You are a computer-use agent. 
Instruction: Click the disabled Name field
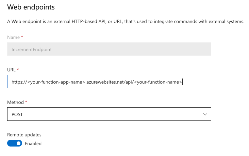pyautogui.click(x=109, y=49)
